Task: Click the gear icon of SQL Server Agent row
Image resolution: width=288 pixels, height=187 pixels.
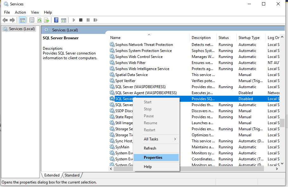Action: (112, 93)
